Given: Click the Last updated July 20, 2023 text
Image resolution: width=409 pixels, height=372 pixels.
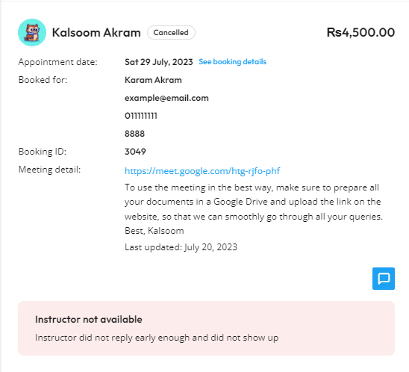Looking at the screenshot, I should click(181, 247).
